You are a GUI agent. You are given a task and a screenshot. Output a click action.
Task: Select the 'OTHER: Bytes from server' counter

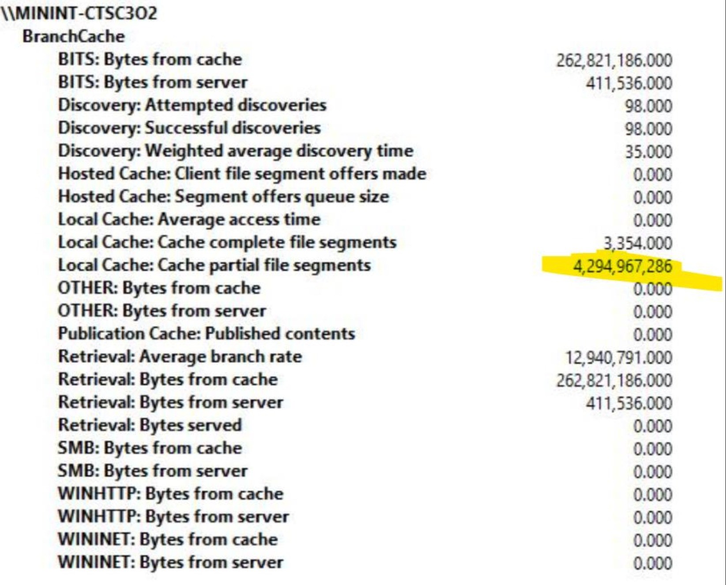[162, 311]
